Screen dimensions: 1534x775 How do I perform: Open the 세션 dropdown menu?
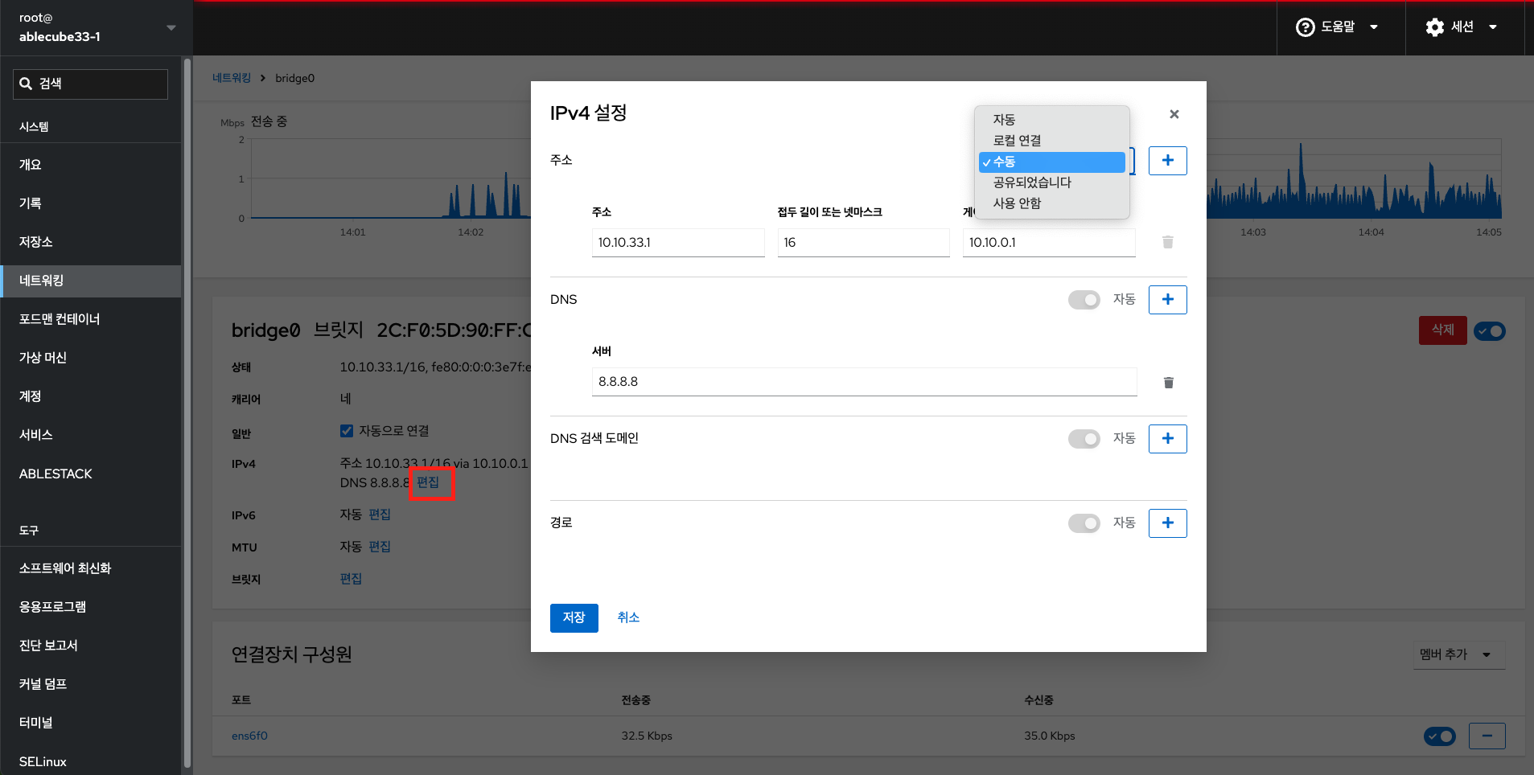1461,27
